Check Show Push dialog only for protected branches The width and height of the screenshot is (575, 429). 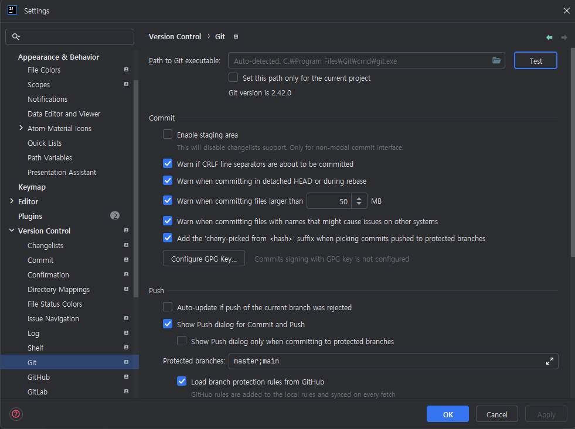(182, 341)
